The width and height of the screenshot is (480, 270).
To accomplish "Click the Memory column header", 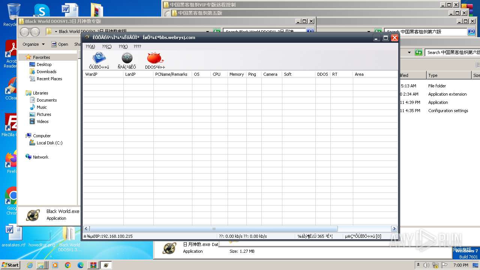I will coord(237,74).
